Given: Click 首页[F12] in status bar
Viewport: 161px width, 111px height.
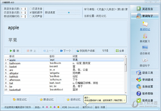Looking at the screenshot, I should [87, 107].
